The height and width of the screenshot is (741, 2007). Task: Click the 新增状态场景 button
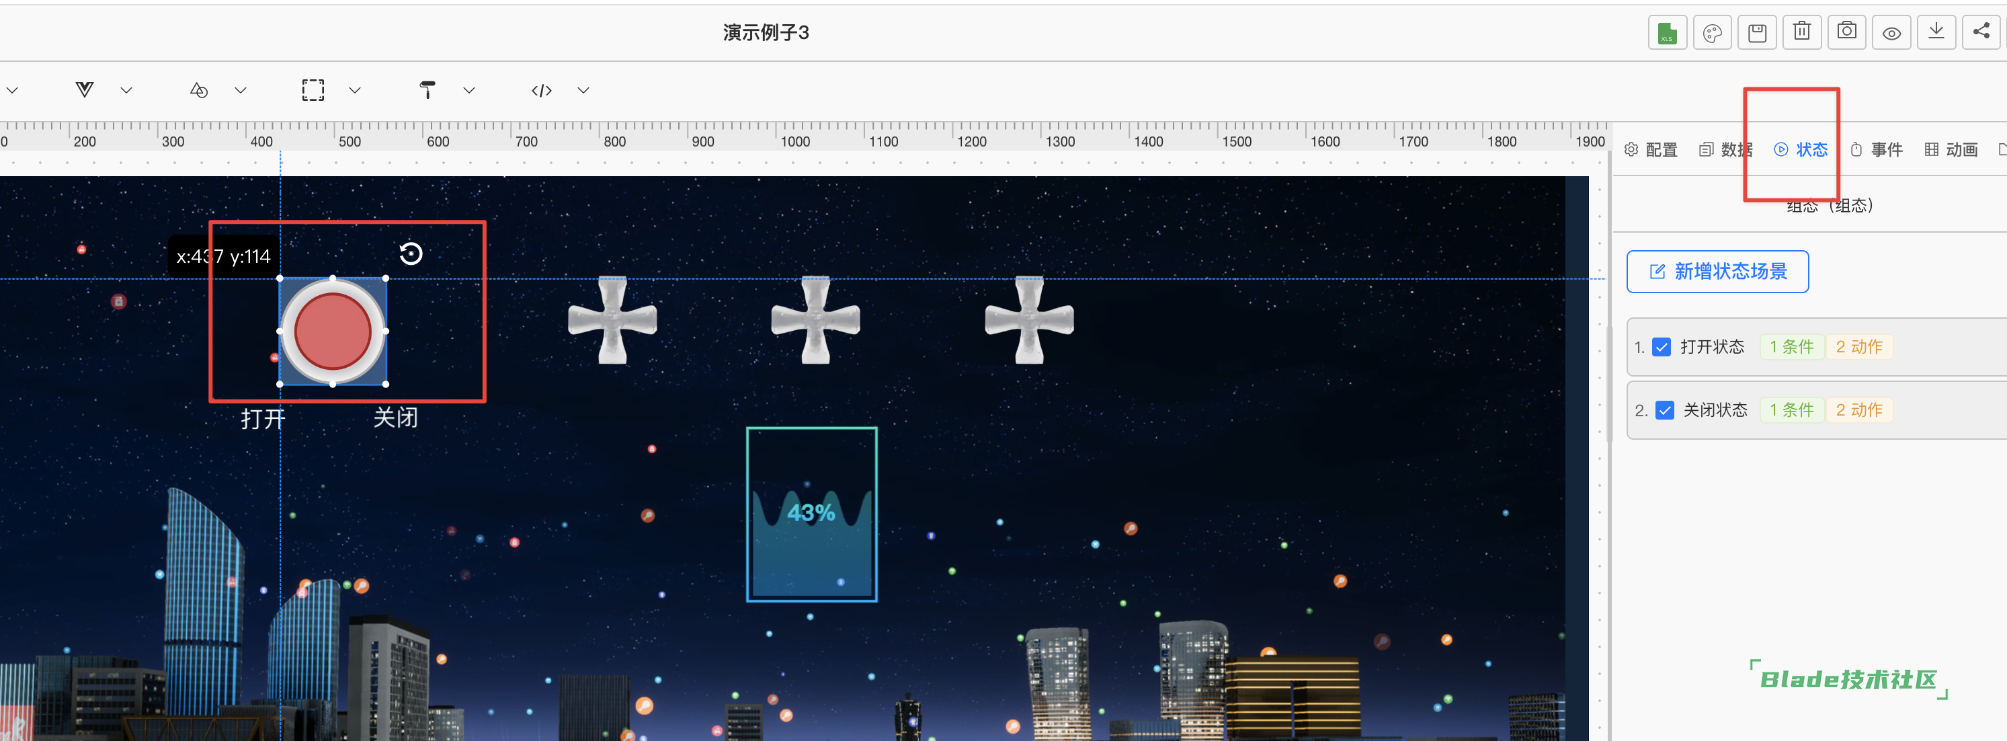(1717, 271)
